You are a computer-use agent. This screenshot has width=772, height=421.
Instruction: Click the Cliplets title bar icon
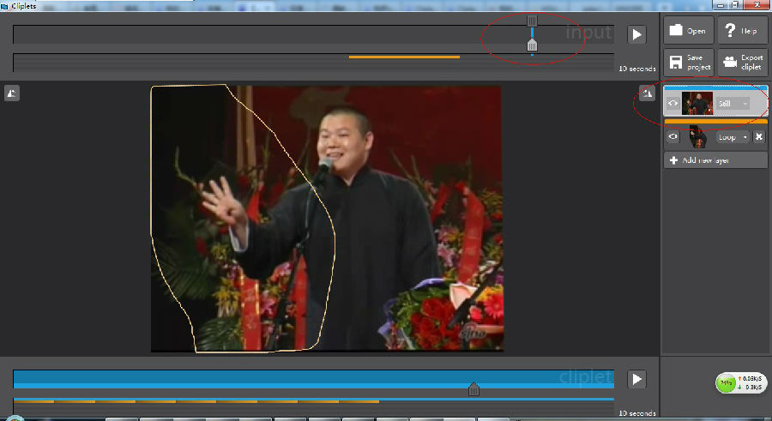pyautogui.click(x=5, y=6)
